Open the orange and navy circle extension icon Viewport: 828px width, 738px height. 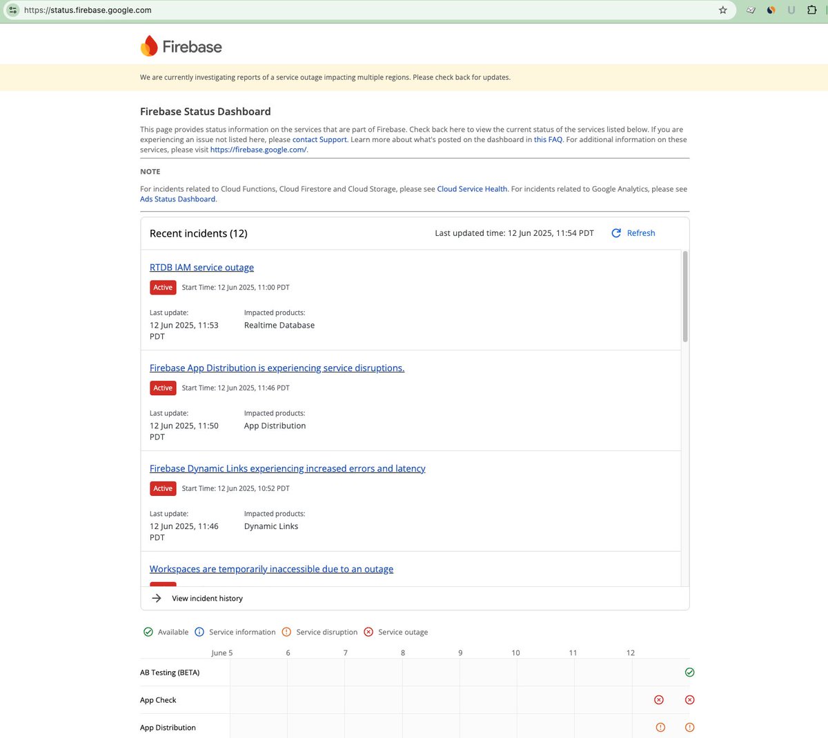coord(771,10)
